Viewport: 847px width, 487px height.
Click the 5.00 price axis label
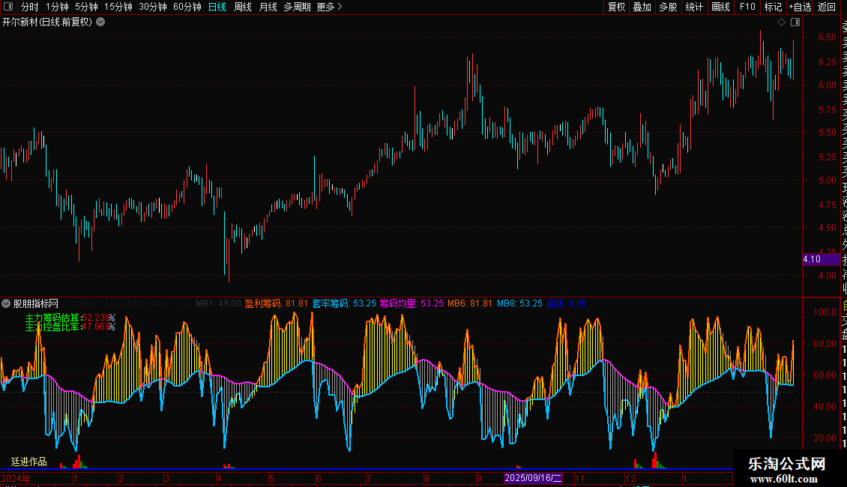point(827,181)
